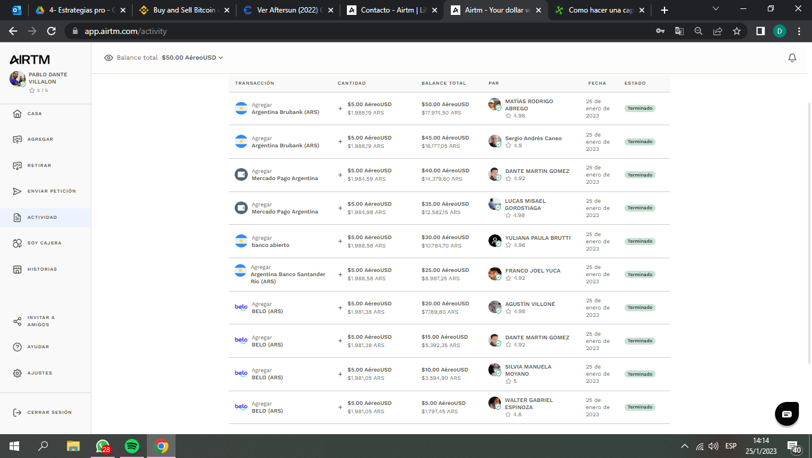Image resolution: width=812 pixels, height=458 pixels.
Task: Click Terminado status of Walter Gabriel Espinoza row
Action: (640, 407)
